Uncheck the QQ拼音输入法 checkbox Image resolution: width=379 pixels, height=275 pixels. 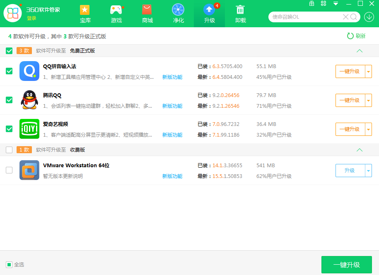pos(9,71)
